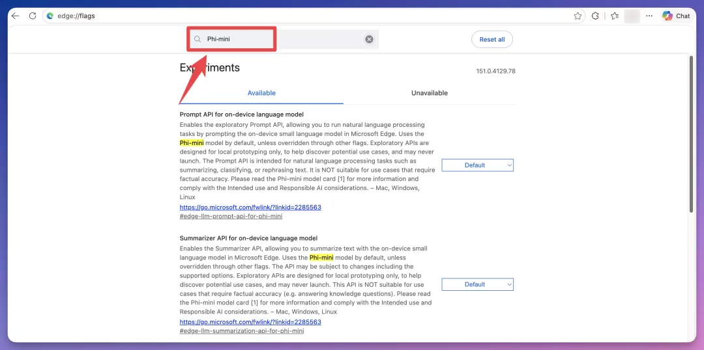
Task: Open the Summarizer API Default dropdown
Action: tap(477, 284)
